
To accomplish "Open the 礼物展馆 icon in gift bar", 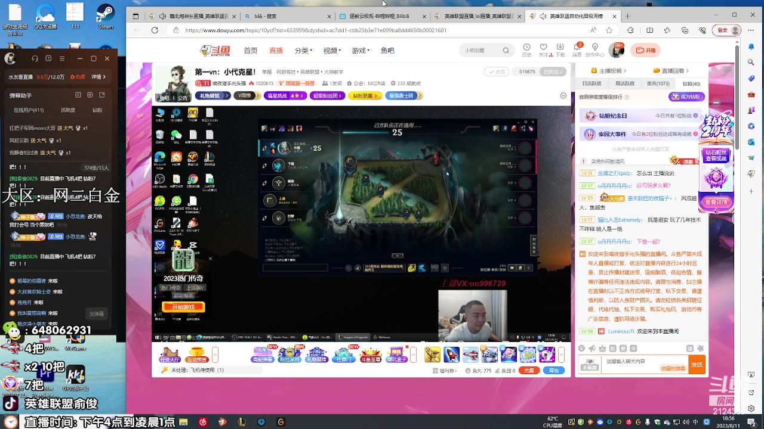I will tap(316, 355).
